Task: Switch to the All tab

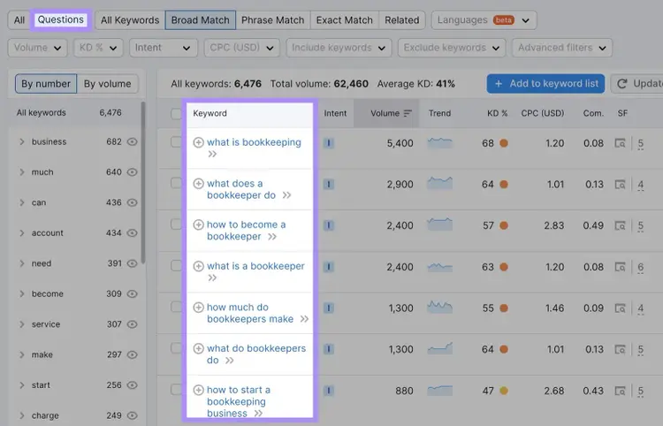Action: click(19, 20)
